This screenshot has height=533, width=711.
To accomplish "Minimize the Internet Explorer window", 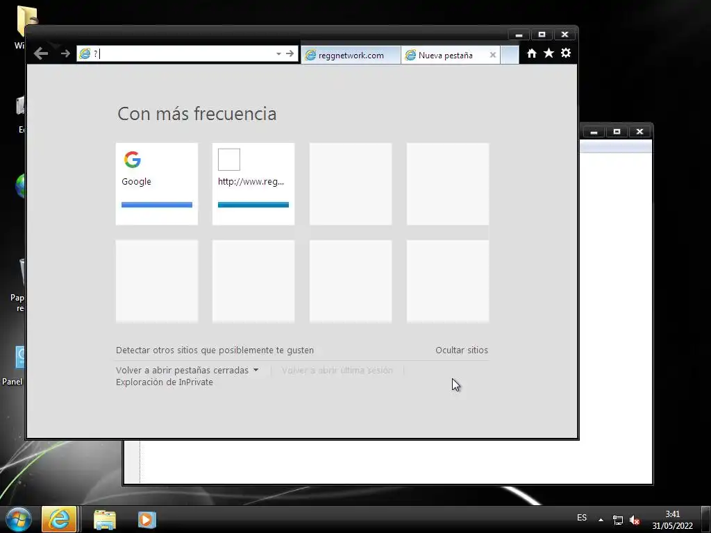I will (x=519, y=35).
